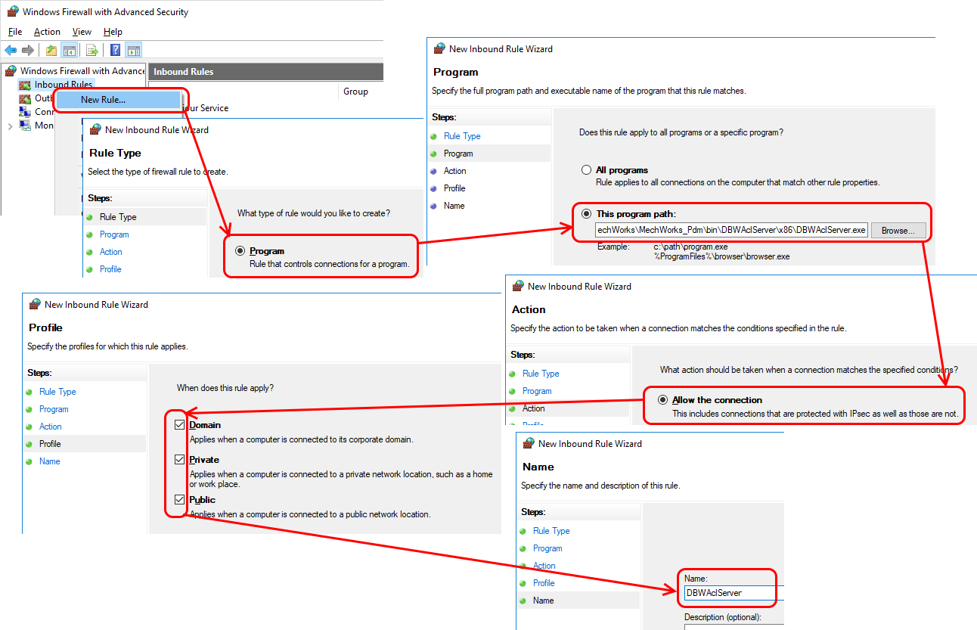Screen dimensions: 977x630
Task: Expand the Monitoring node in the console tree
Action: click(10, 126)
